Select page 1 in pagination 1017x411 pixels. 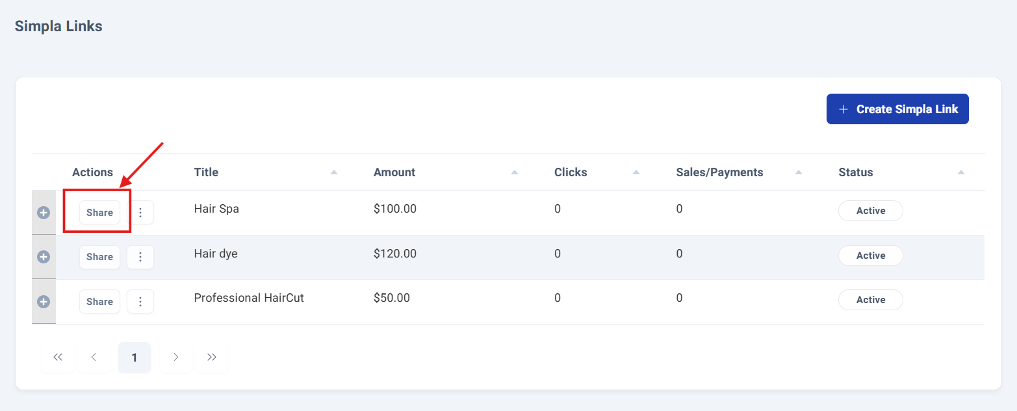(x=135, y=357)
